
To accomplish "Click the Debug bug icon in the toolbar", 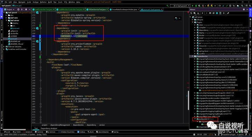I will point(196,6).
